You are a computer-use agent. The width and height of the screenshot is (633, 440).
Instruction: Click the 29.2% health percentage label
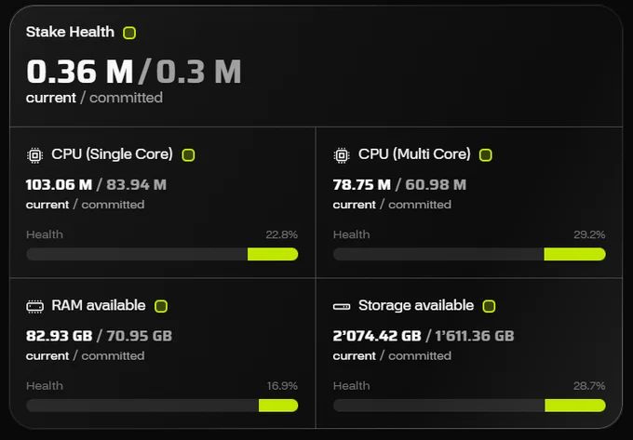pyautogui.click(x=589, y=234)
